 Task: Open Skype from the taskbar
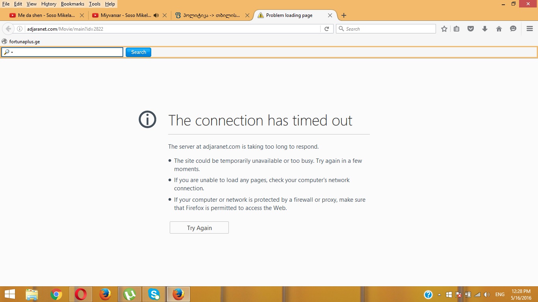tap(154, 294)
